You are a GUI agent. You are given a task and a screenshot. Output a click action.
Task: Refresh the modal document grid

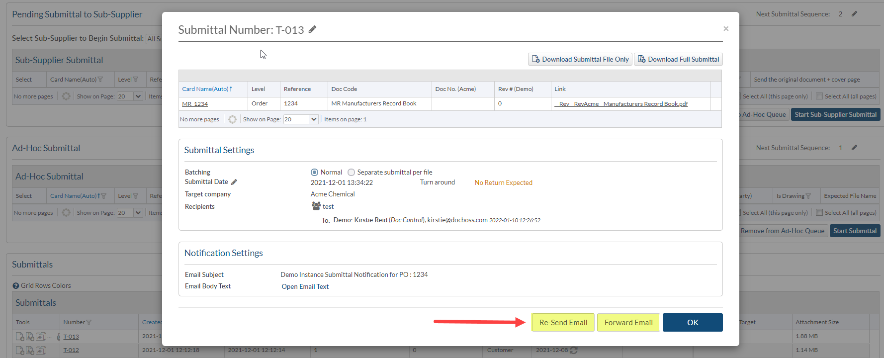(x=232, y=119)
